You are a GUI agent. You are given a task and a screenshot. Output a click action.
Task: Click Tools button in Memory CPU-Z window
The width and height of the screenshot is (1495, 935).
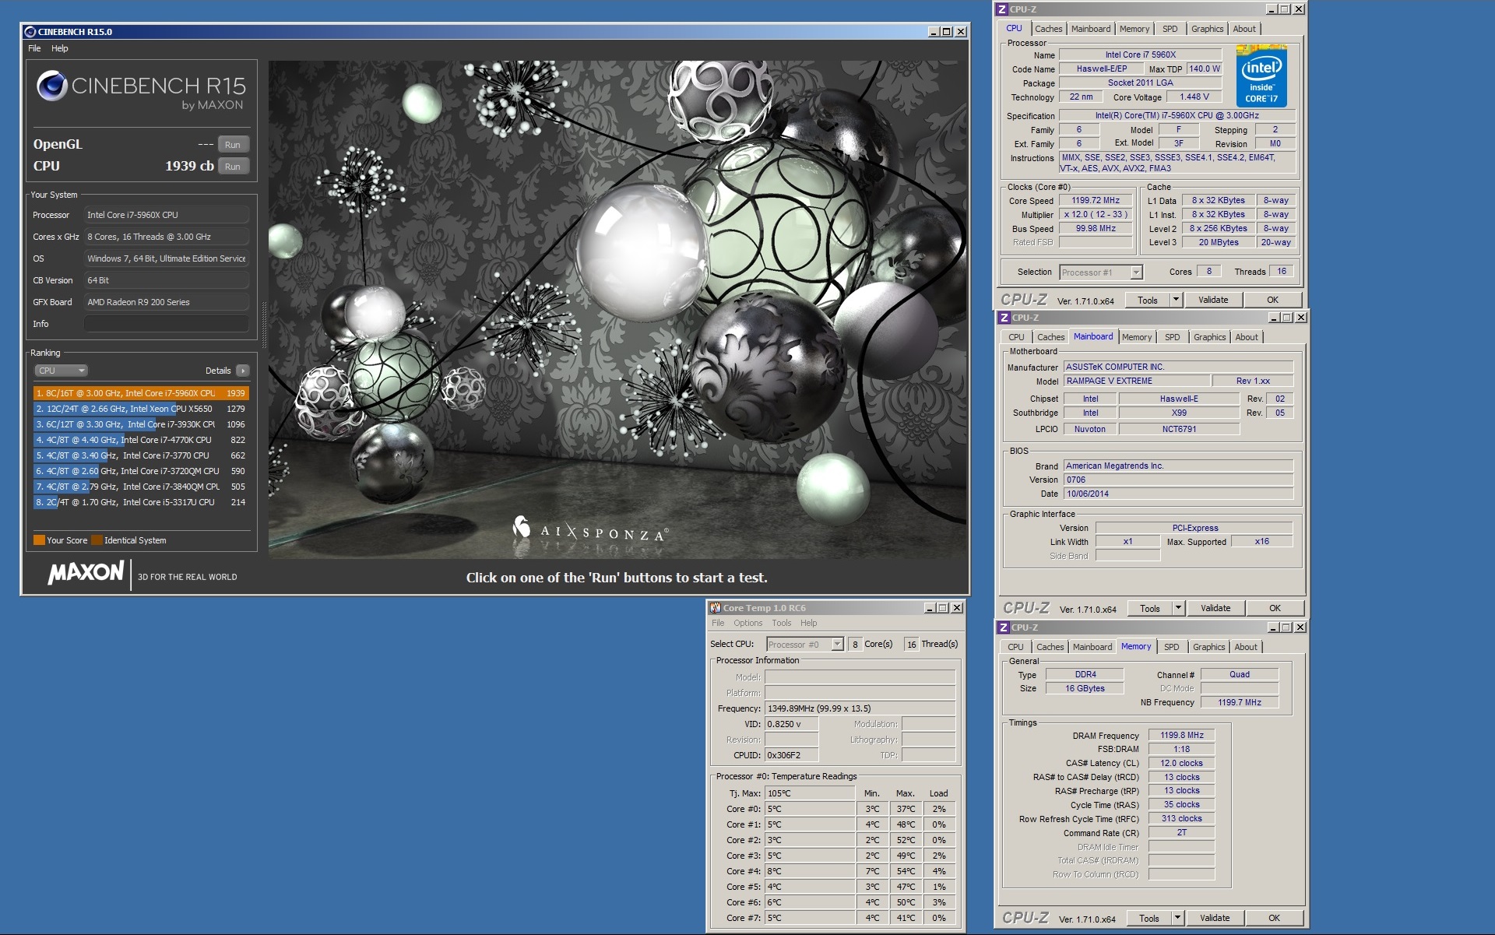1149,918
